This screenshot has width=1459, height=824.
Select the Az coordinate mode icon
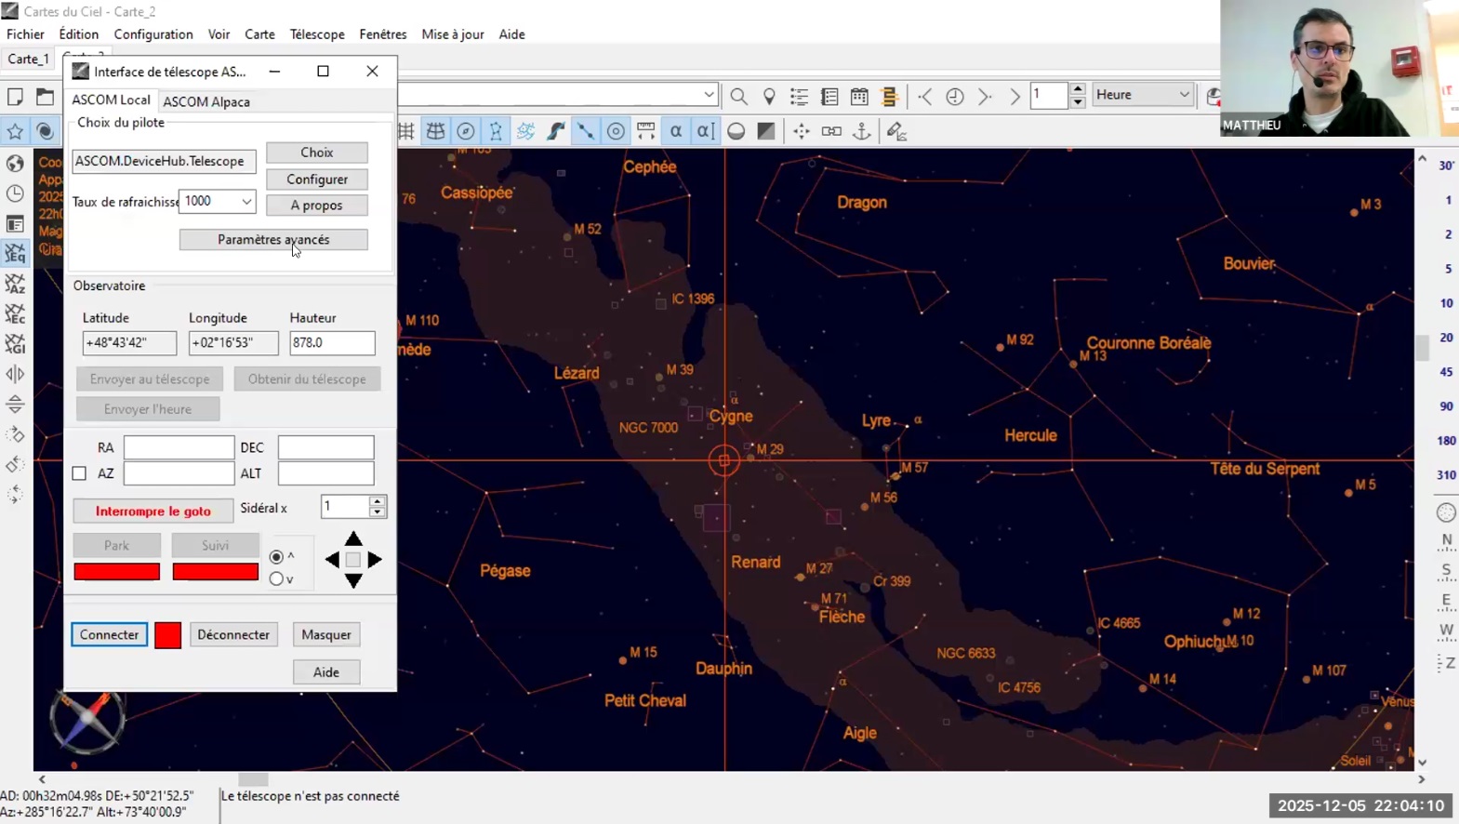15,284
